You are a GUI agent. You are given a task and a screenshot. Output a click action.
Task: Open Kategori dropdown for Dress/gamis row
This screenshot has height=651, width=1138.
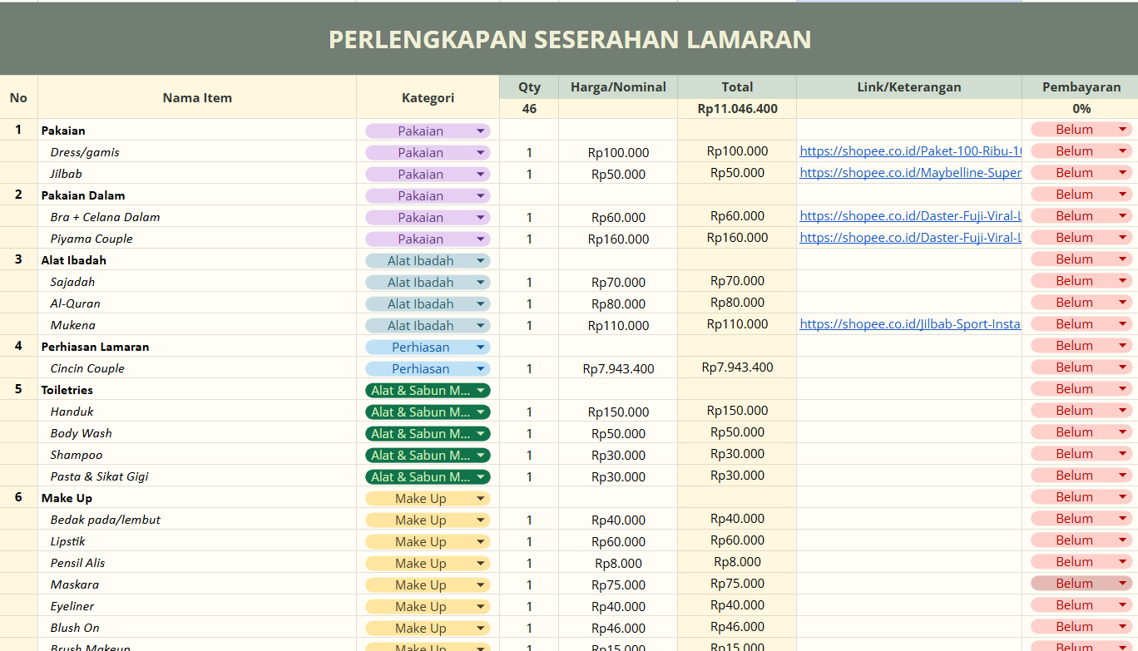pos(480,153)
